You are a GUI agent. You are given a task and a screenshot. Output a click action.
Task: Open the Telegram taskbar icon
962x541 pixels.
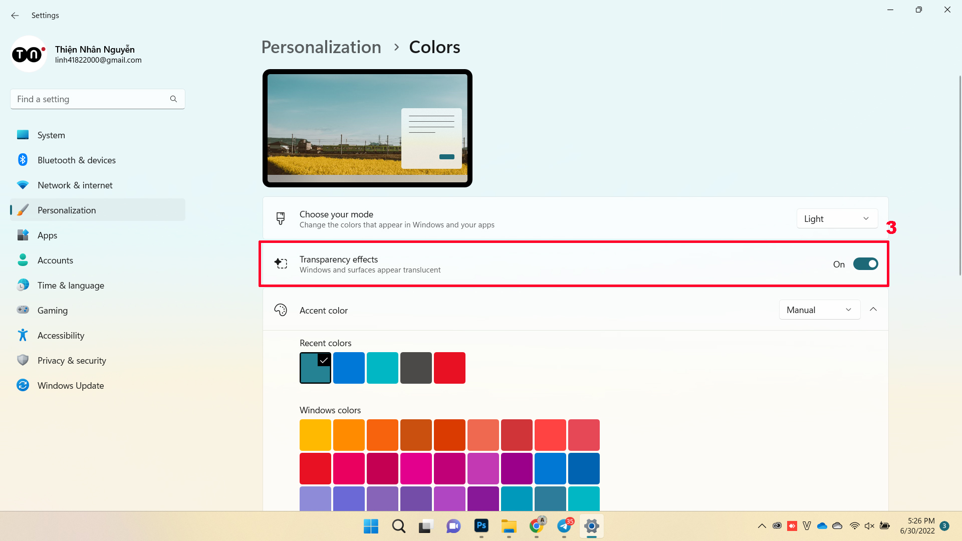point(564,525)
